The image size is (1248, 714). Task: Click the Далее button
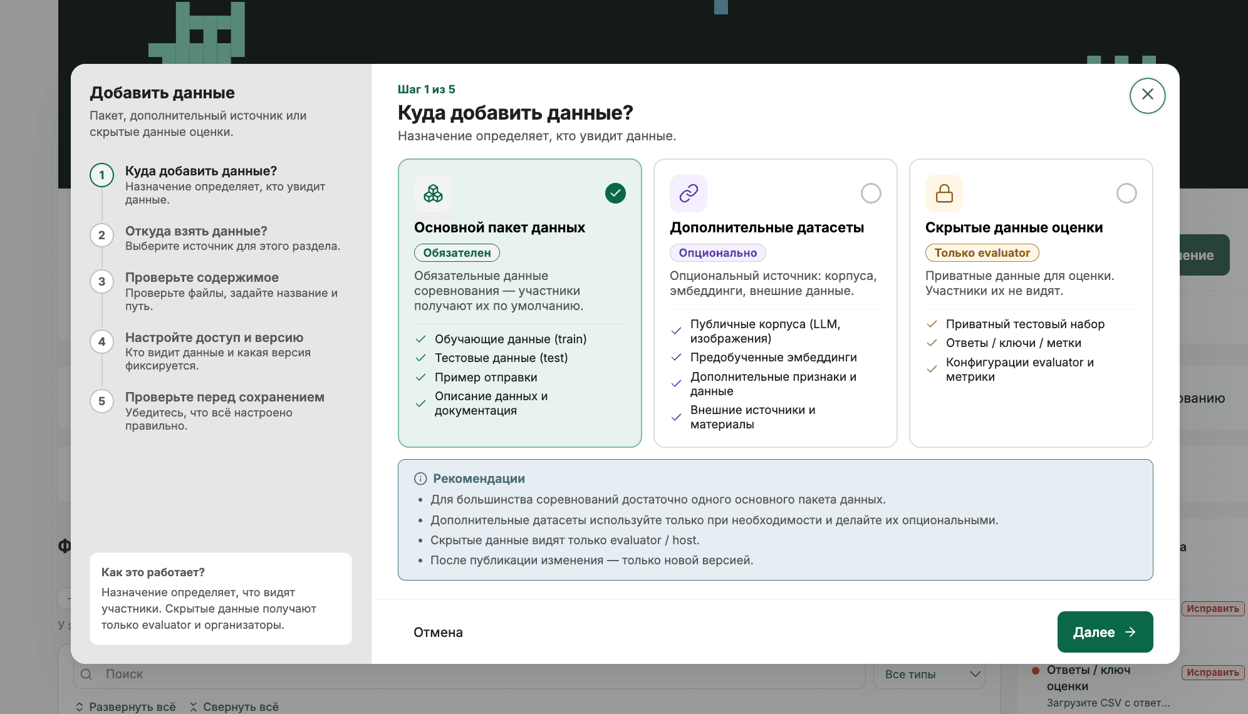[1105, 632]
